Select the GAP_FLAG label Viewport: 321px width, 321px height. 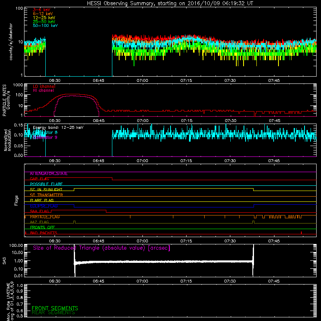(39, 179)
